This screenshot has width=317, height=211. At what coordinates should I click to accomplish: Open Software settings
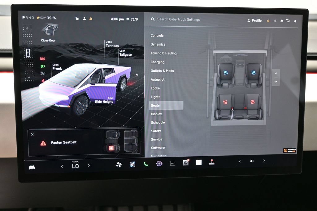point(158,148)
